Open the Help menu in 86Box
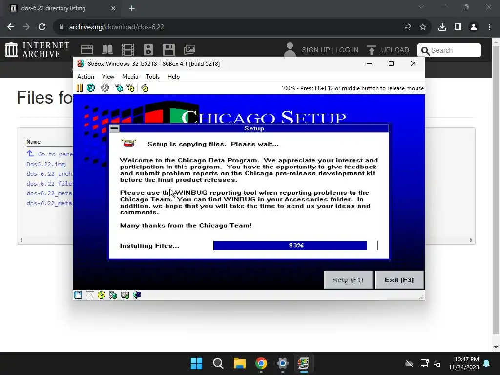500x375 pixels. click(x=173, y=77)
